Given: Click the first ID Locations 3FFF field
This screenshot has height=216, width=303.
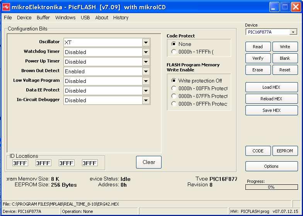Looking at the screenshot, I should (x=20, y=163).
